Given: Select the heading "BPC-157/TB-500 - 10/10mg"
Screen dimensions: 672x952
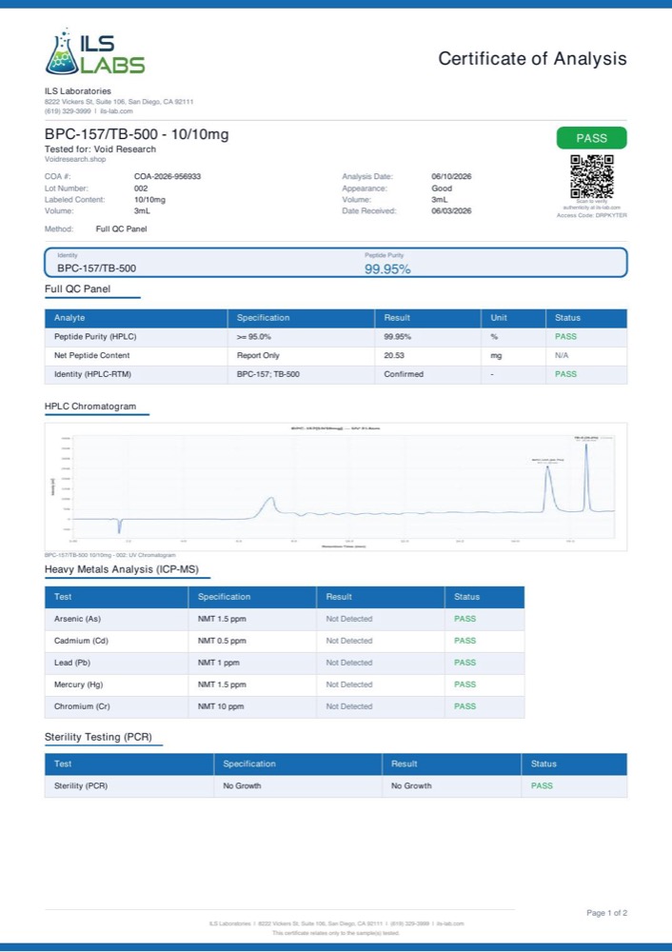Looking at the screenshot, I should point(136,134).
